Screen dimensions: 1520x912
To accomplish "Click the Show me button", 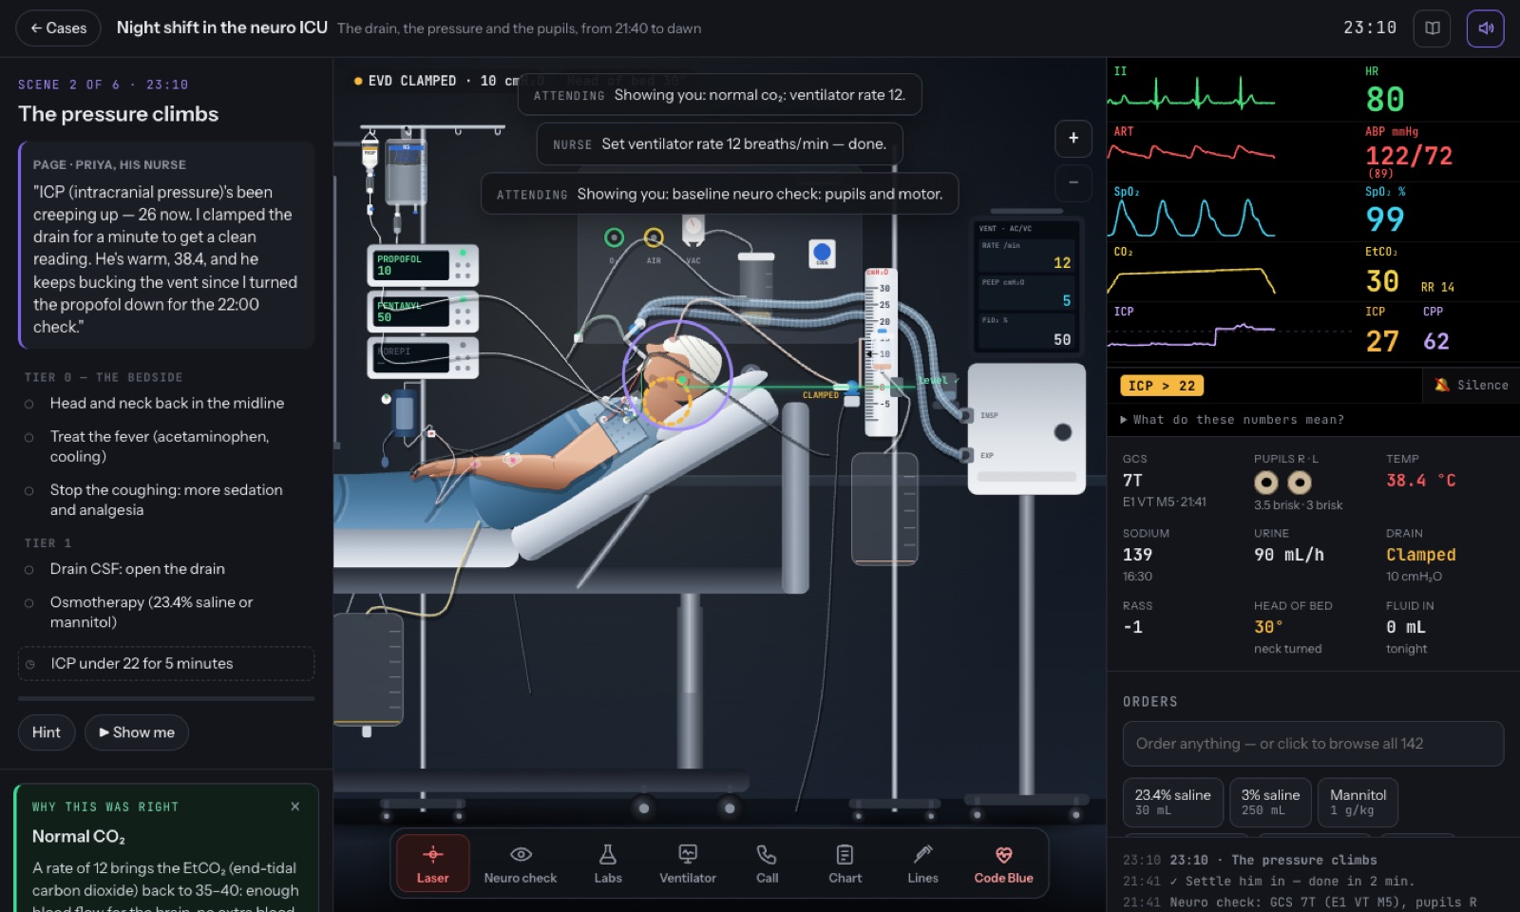I will pos(137,732).
